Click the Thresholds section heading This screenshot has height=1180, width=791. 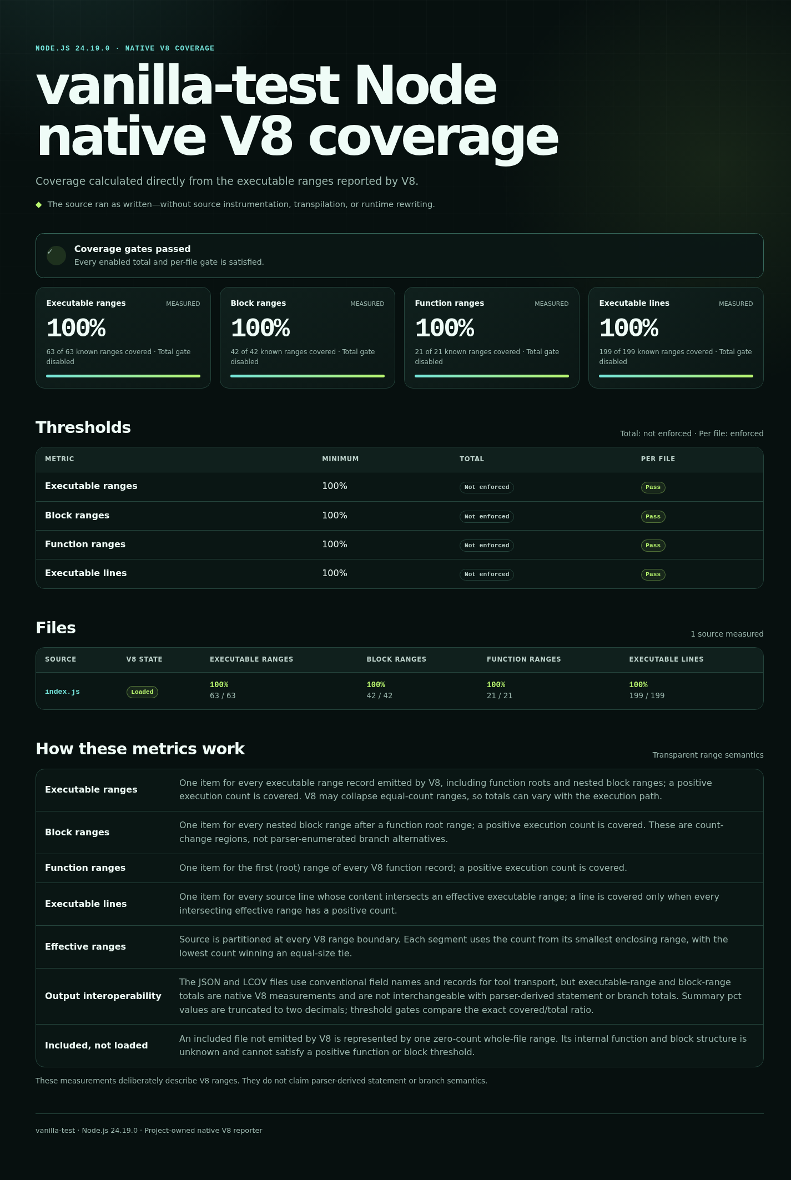pyautogui.click(x=83, y=427)
